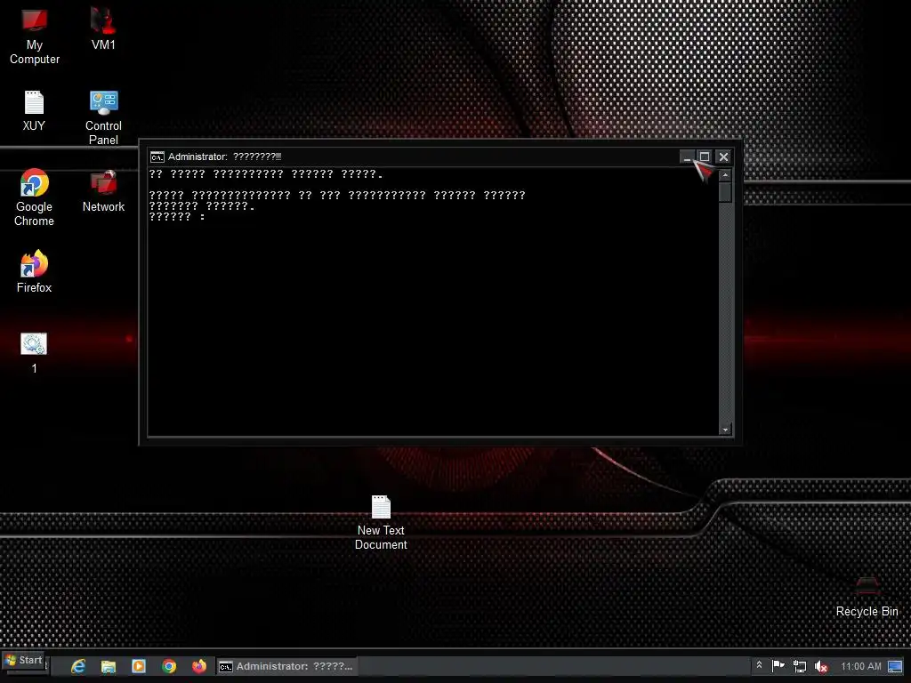The height and width of the screenshot is (683, 911).
Task: Open the command prompt window system menu icon
Action: pyautogui.click(x=157, y=157)
